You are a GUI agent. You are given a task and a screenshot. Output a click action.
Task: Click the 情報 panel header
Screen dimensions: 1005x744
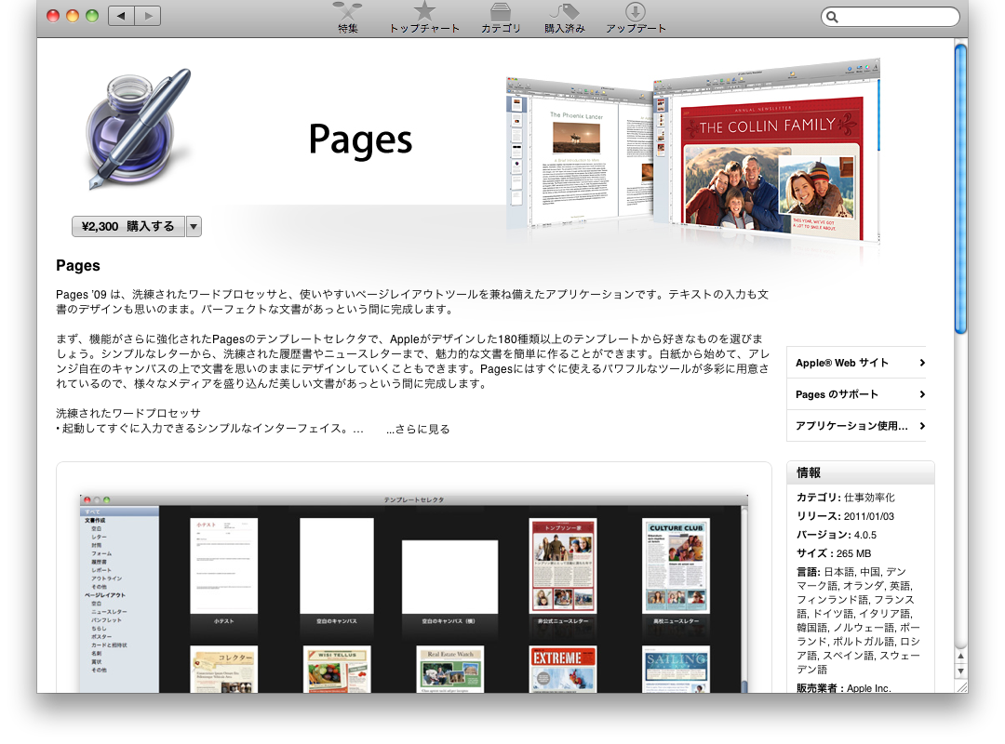tap(860, 473)
